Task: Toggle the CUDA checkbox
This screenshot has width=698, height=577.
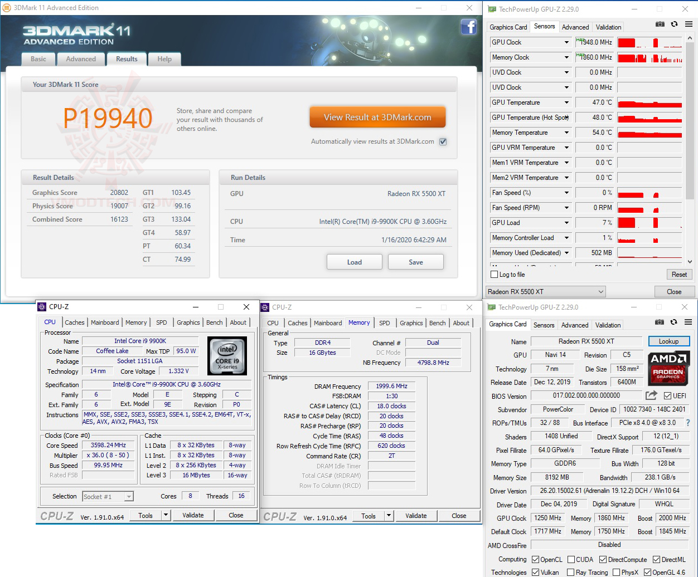Action: [571, 560]
